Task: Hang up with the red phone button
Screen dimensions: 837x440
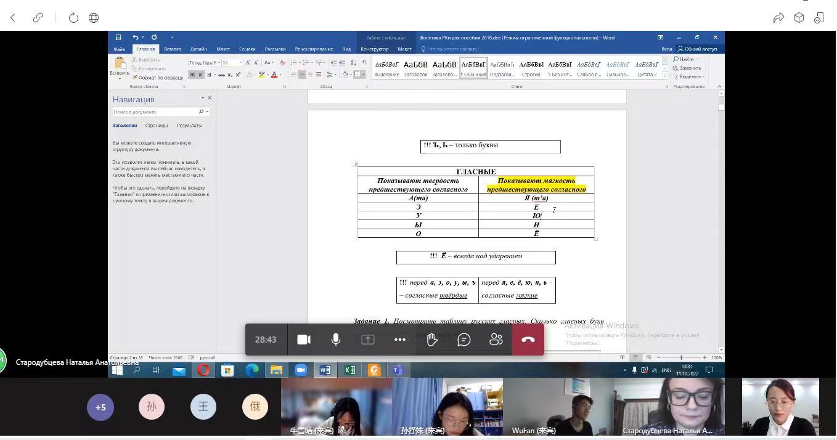Action: pyautogui.click(x=528, y=340)
